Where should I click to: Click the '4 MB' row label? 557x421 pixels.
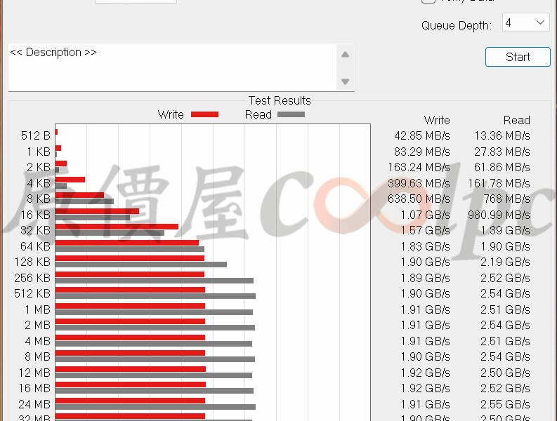(38, 341)
